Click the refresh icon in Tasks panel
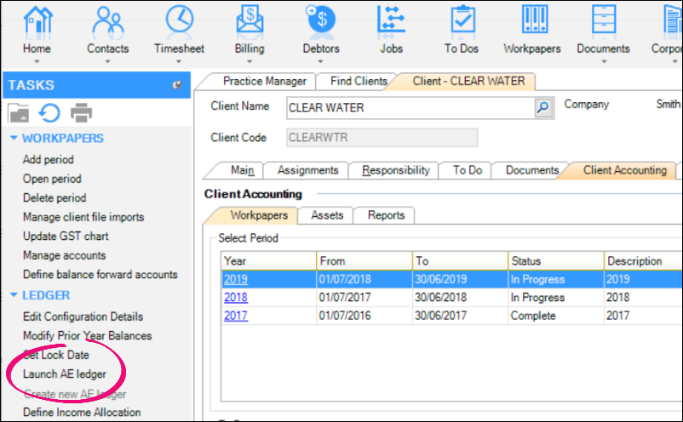This screenshot has width=683, height=422. (49, 112)
